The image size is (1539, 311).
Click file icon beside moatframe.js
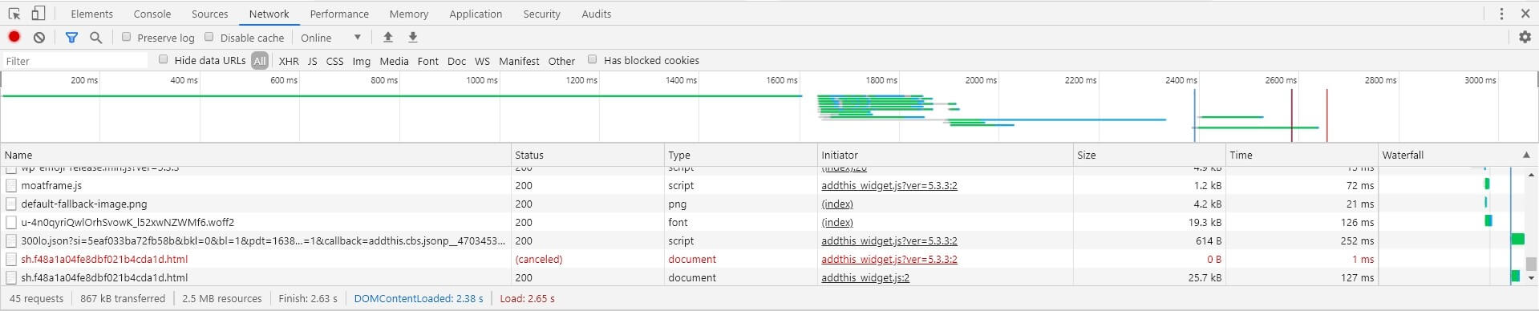coord(11,185)
